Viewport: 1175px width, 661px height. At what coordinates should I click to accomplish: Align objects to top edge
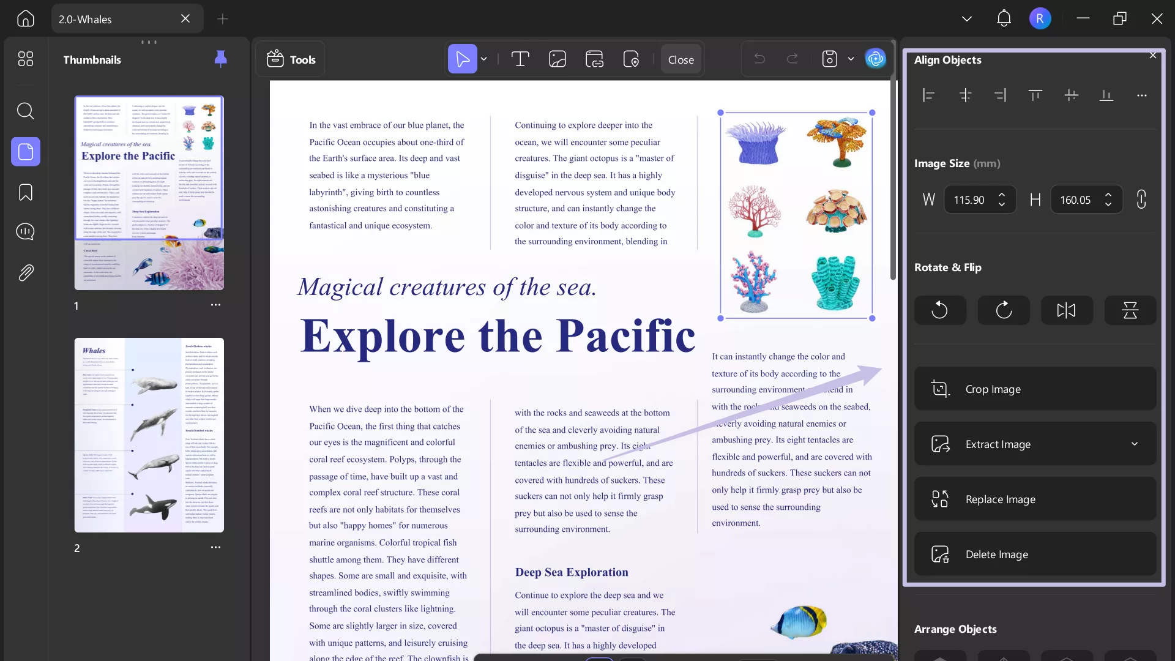pyautogui.click(x=1035, y=95)
